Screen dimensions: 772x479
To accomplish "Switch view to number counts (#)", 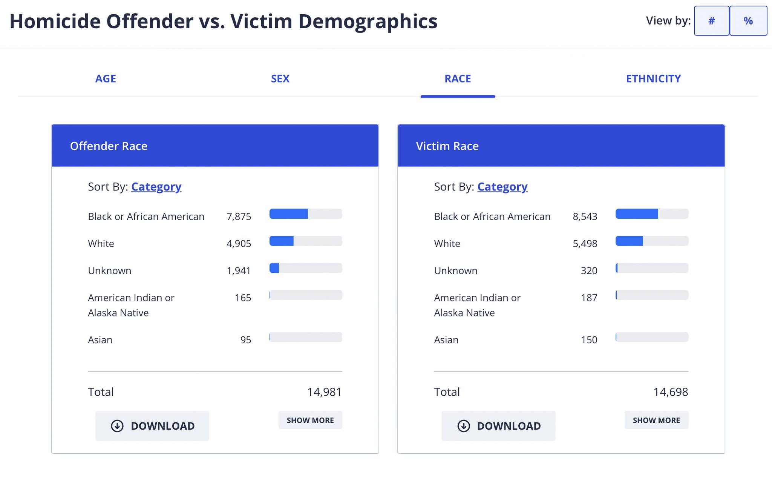I will [711, 21].
